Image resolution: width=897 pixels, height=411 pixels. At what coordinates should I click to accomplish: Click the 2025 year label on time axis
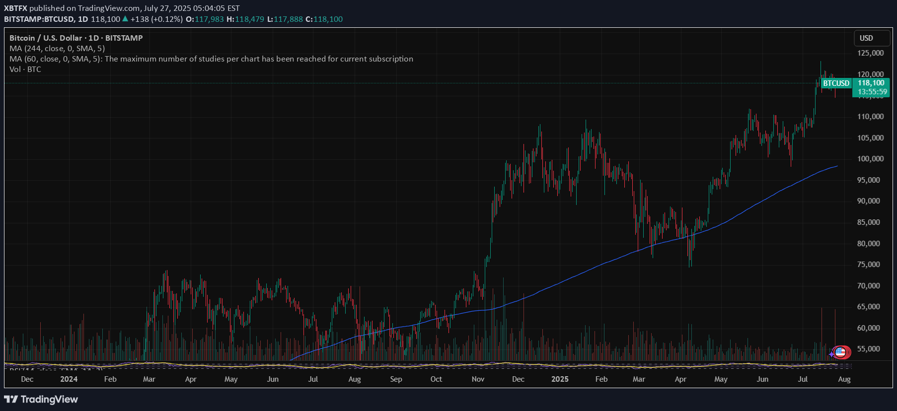click(560, 379)
